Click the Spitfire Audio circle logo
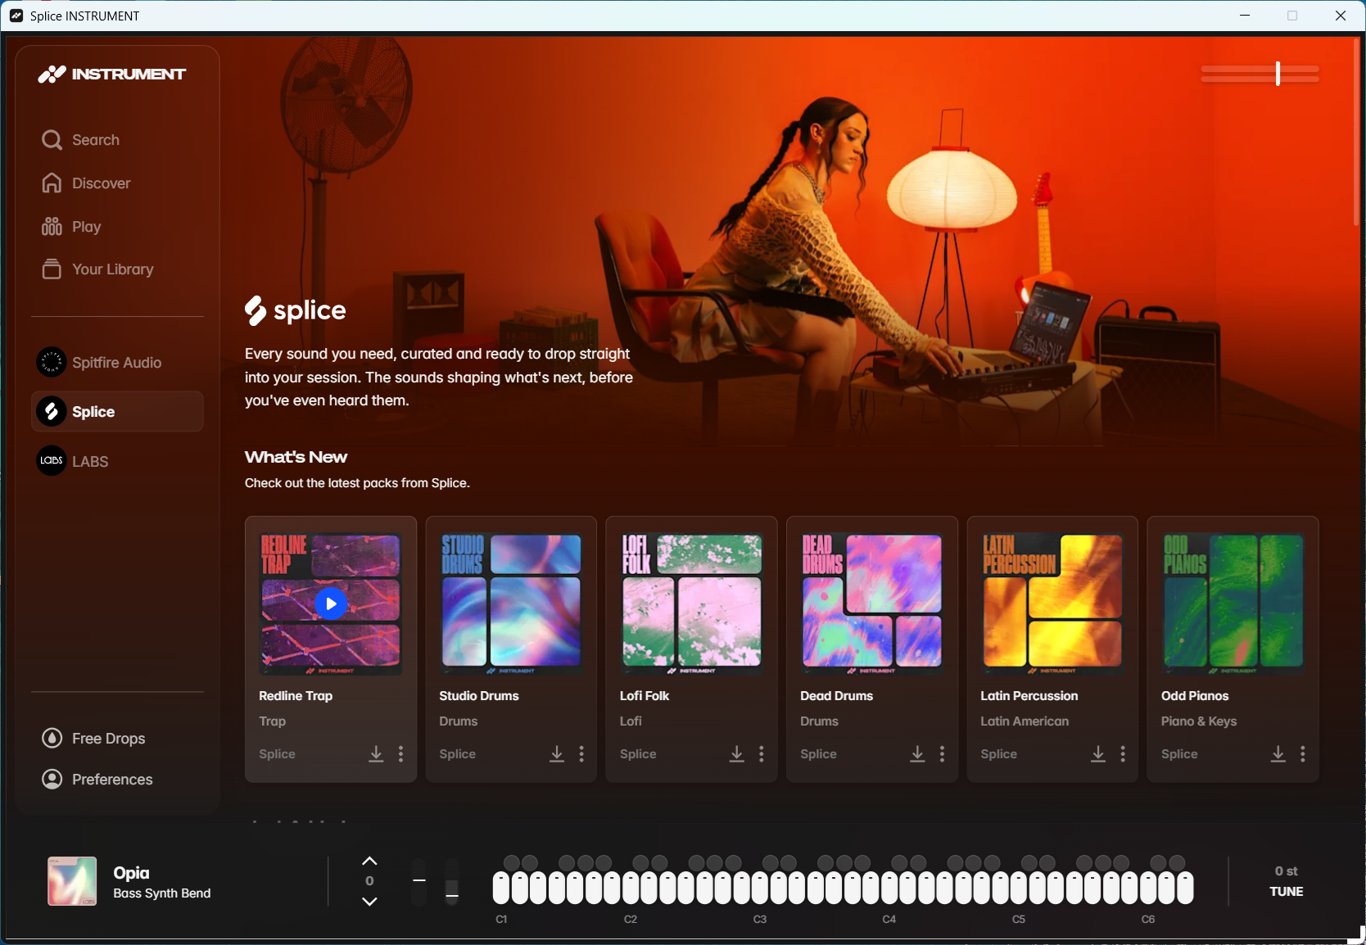The width and height of the screenshot is (1366, 945). click(52, 362)
